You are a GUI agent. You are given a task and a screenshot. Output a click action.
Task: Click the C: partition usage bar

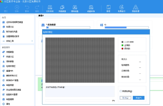click(126, 28)
